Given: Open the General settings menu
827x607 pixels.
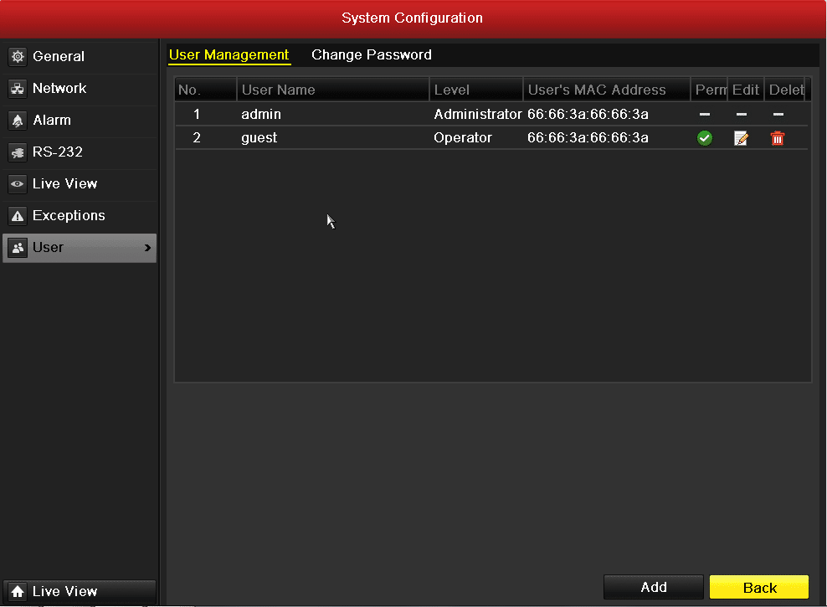Looking at the screenshot, I should click(x=80, y=56).
